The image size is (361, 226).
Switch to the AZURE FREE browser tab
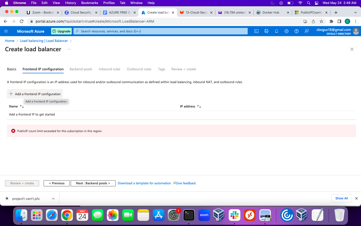120,13
